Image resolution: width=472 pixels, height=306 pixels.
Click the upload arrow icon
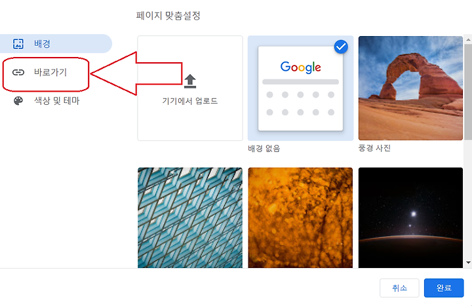click(x=190, y=81)
